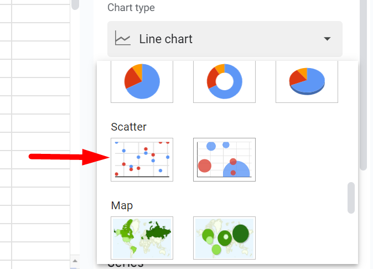Image resolution: width=373 pixels, height=269 pixels.
Task: Click the line chart icon in Chart type box
Action: coord(122,39)
